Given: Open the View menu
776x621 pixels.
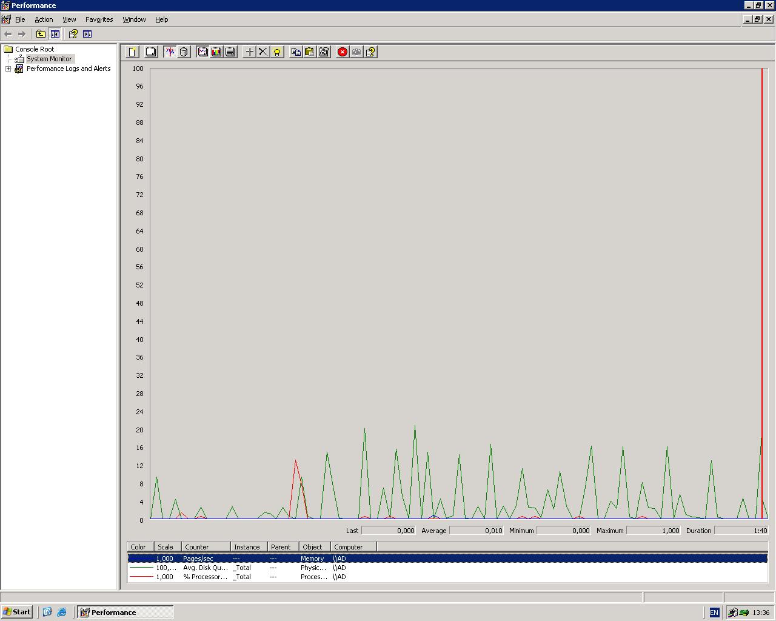Looking at the screenshot, I should (x=69, y=19).
